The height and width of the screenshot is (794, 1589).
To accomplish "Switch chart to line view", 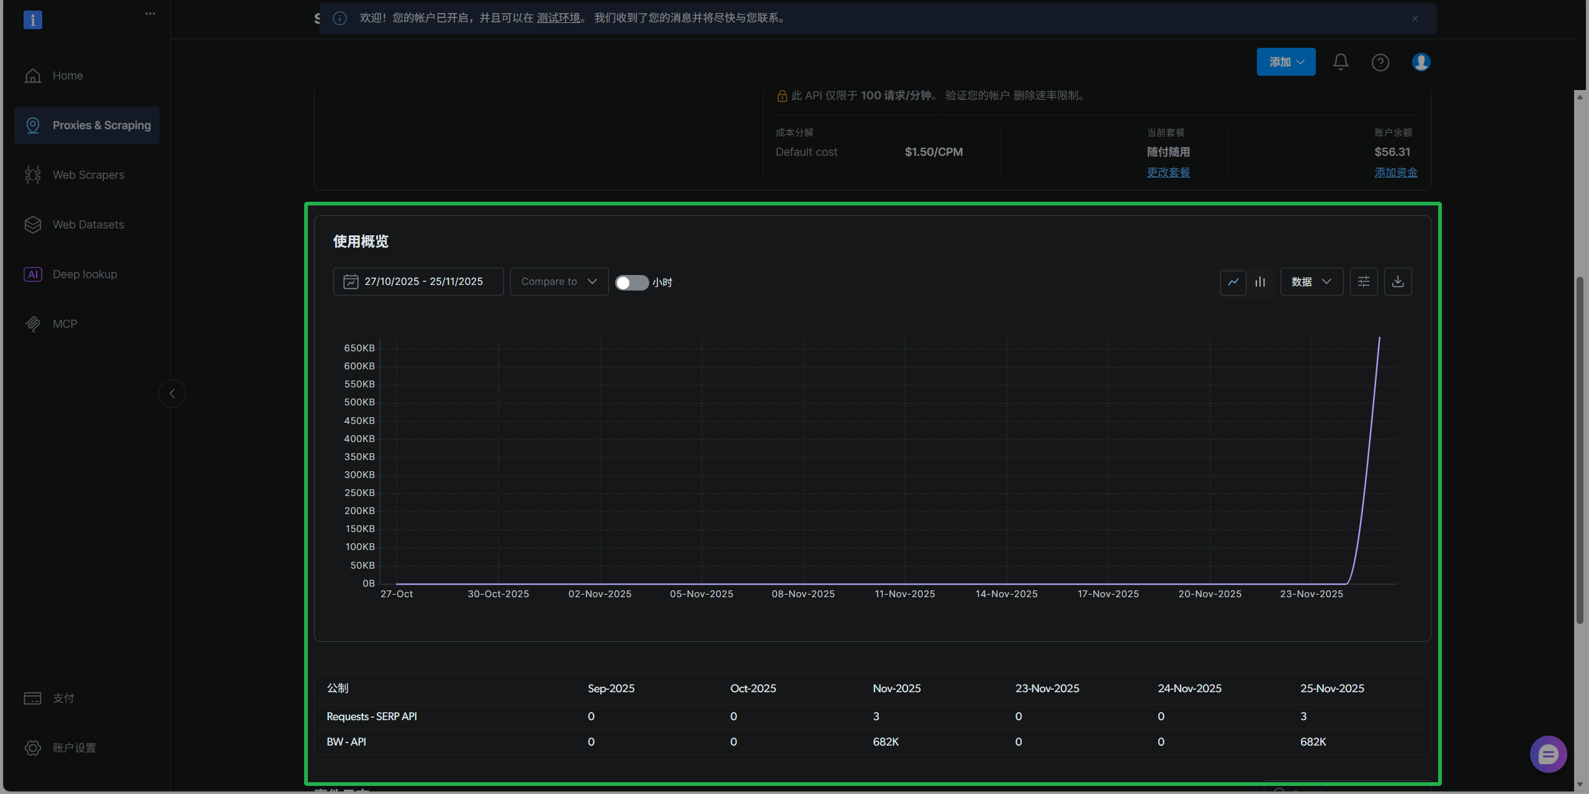I will tap(1233, 282).
